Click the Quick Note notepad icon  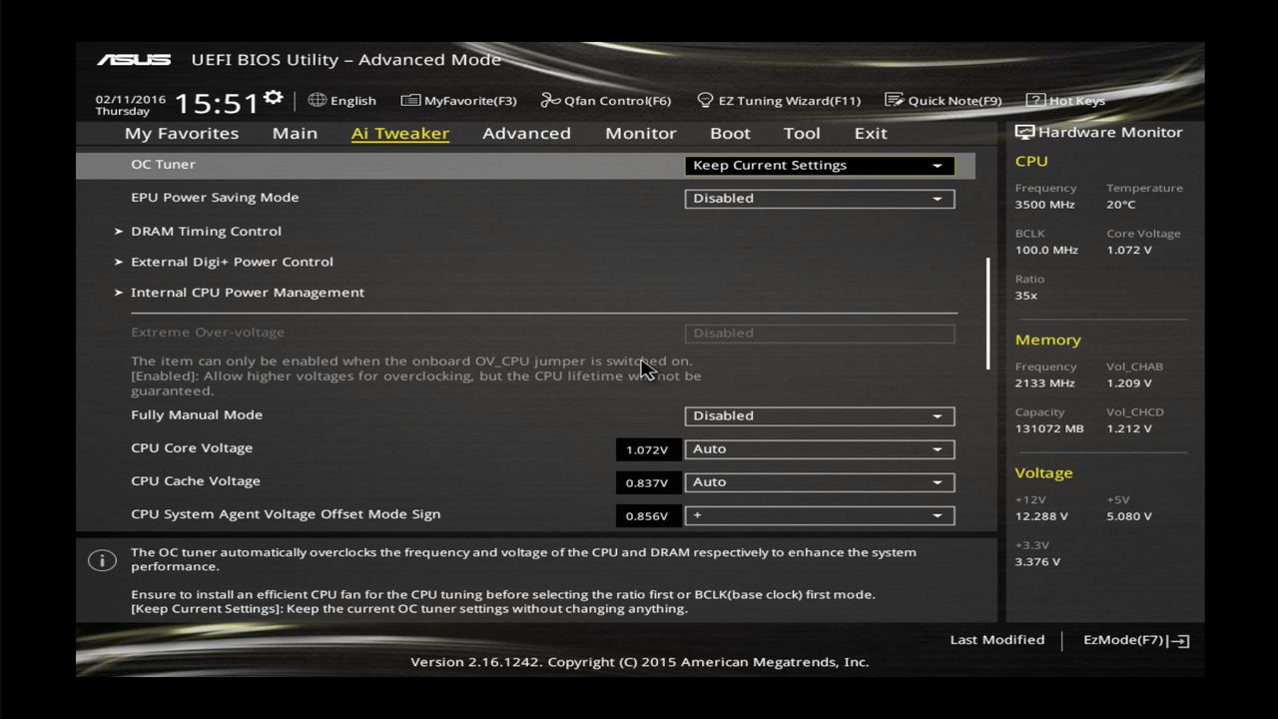[894, 100]
